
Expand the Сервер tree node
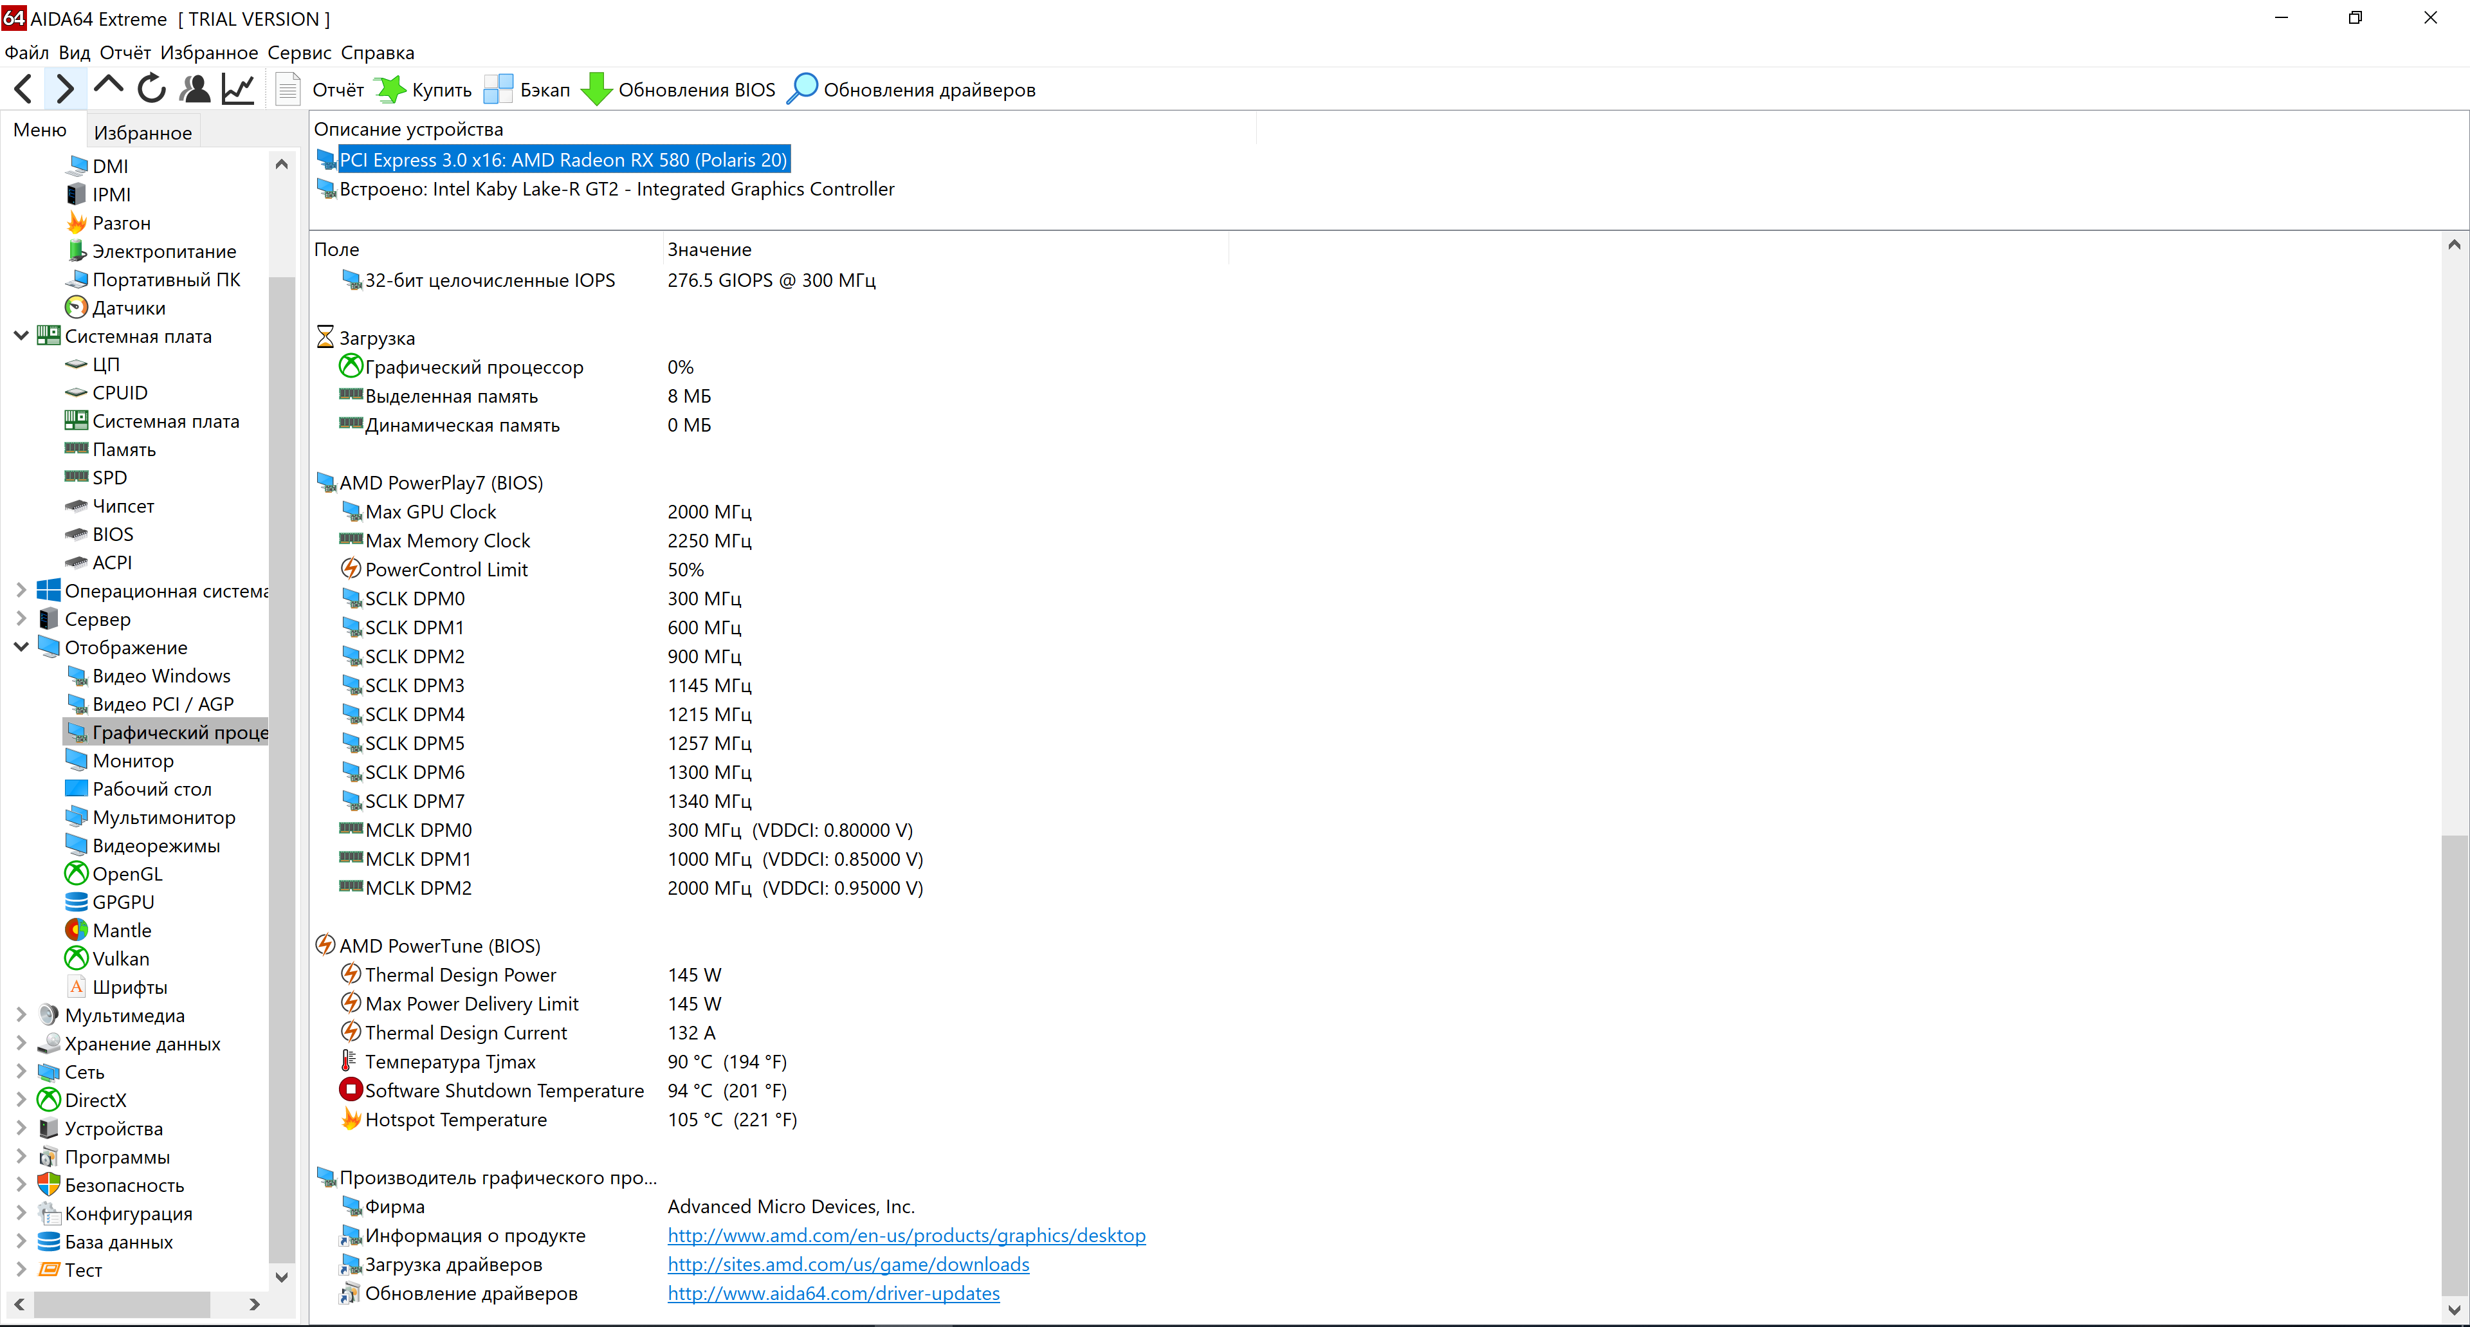click(21, 618)
